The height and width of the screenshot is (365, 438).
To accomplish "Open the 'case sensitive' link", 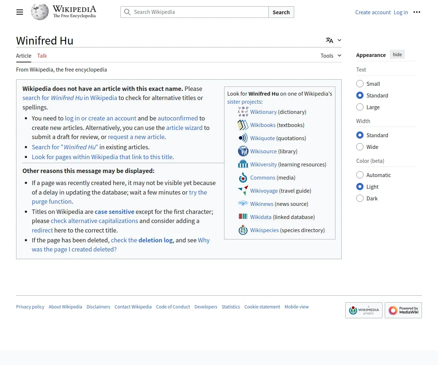I will pyautogui.click(x=115, y=212).
